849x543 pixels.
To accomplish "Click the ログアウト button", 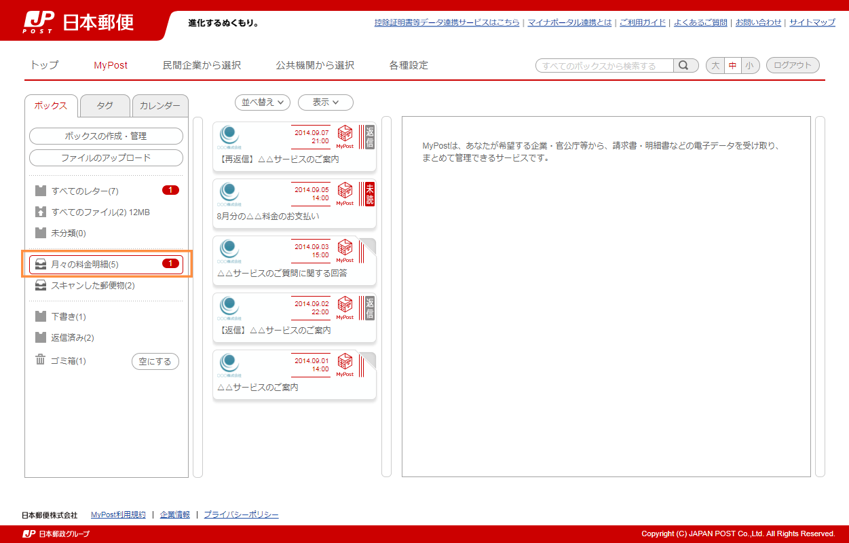I will click(x=793, y=66).
